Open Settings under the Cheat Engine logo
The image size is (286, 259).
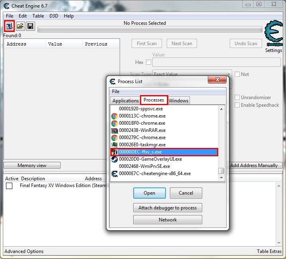click(273, 50)
